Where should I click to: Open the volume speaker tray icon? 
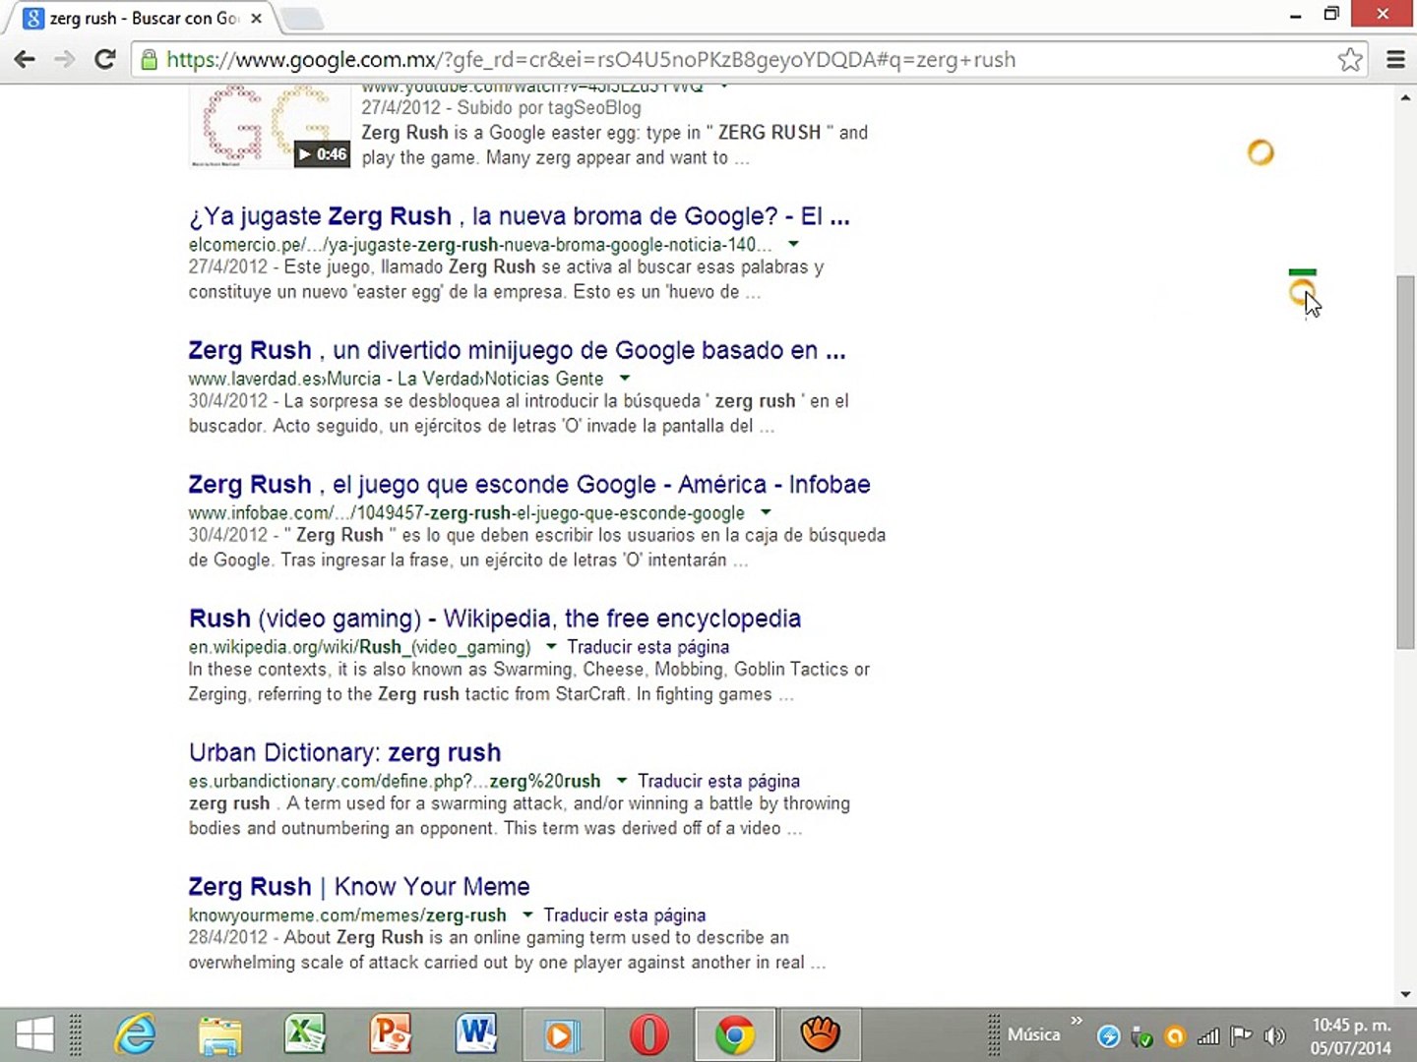point(1275,1035)
